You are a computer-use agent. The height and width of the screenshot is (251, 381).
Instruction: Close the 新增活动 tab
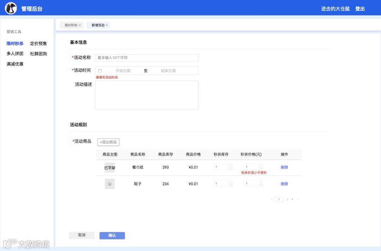tap(107, 25)
